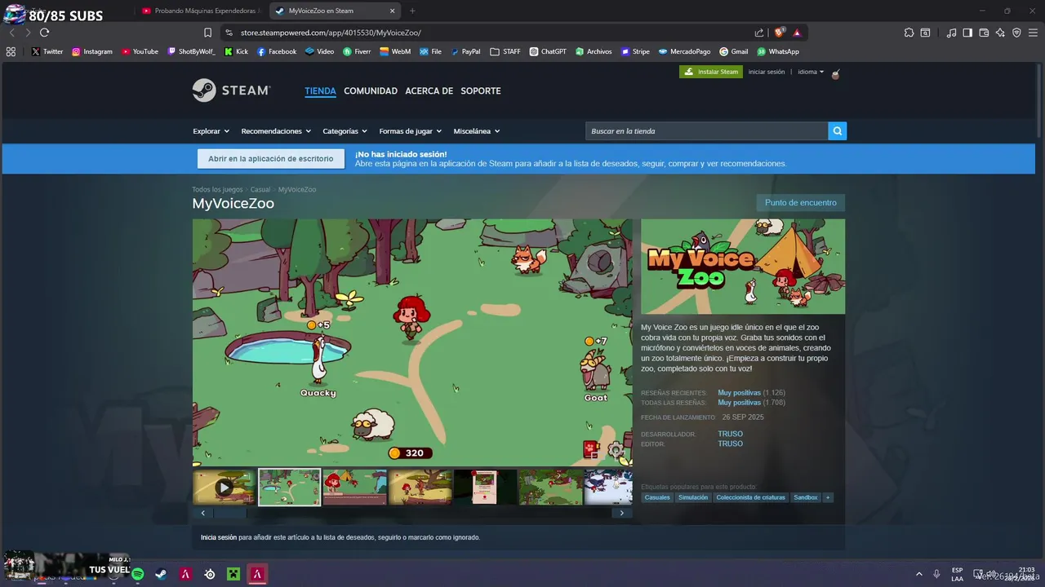Click the Casuales tag
The width and height of the screenshot is (1045, 587).
point(657,497)
